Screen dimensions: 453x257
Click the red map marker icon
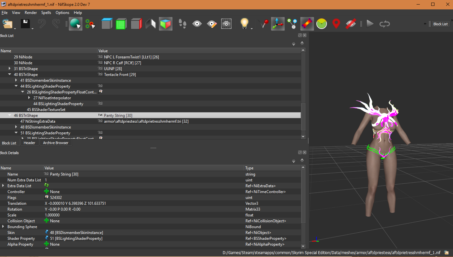(x=336, y=24)
